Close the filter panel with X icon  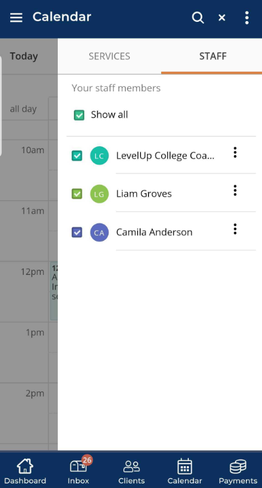(x=222, y=18)
